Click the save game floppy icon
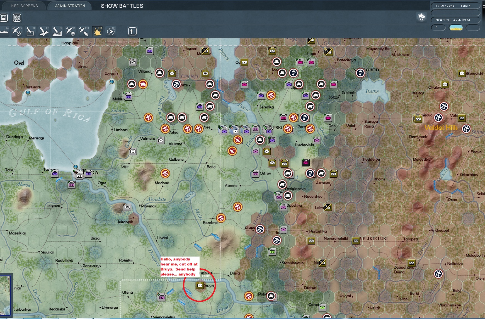Viewport: 485px width, 319px height. 4,18
